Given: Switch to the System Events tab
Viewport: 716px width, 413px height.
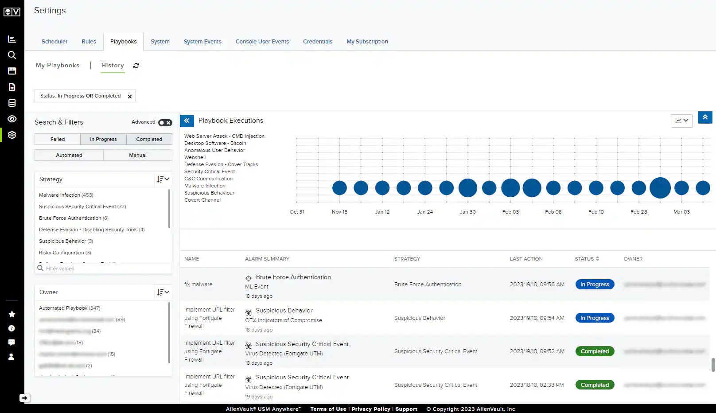Looking at the screenshot, I should [202, 42].
